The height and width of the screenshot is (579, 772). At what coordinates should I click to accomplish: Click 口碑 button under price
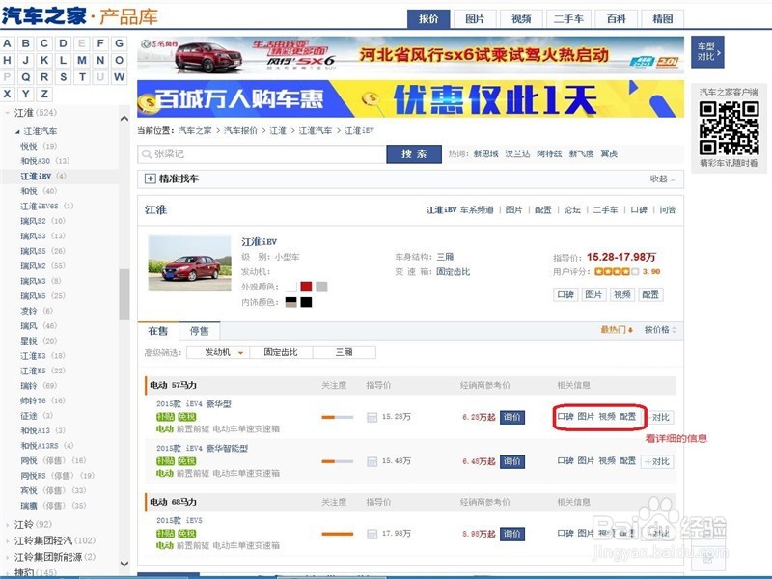tap(565, 295)
